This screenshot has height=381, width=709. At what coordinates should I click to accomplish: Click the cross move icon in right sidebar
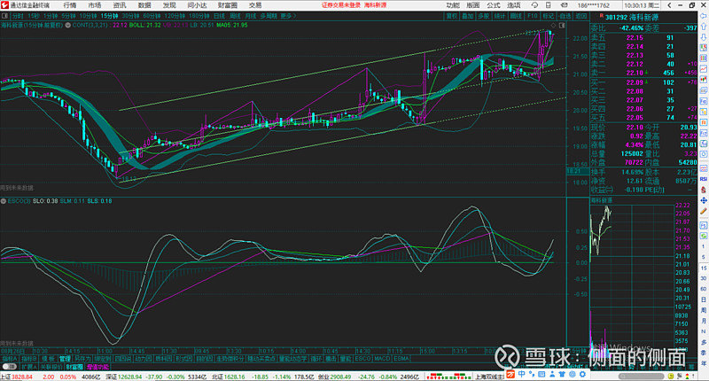704,200
